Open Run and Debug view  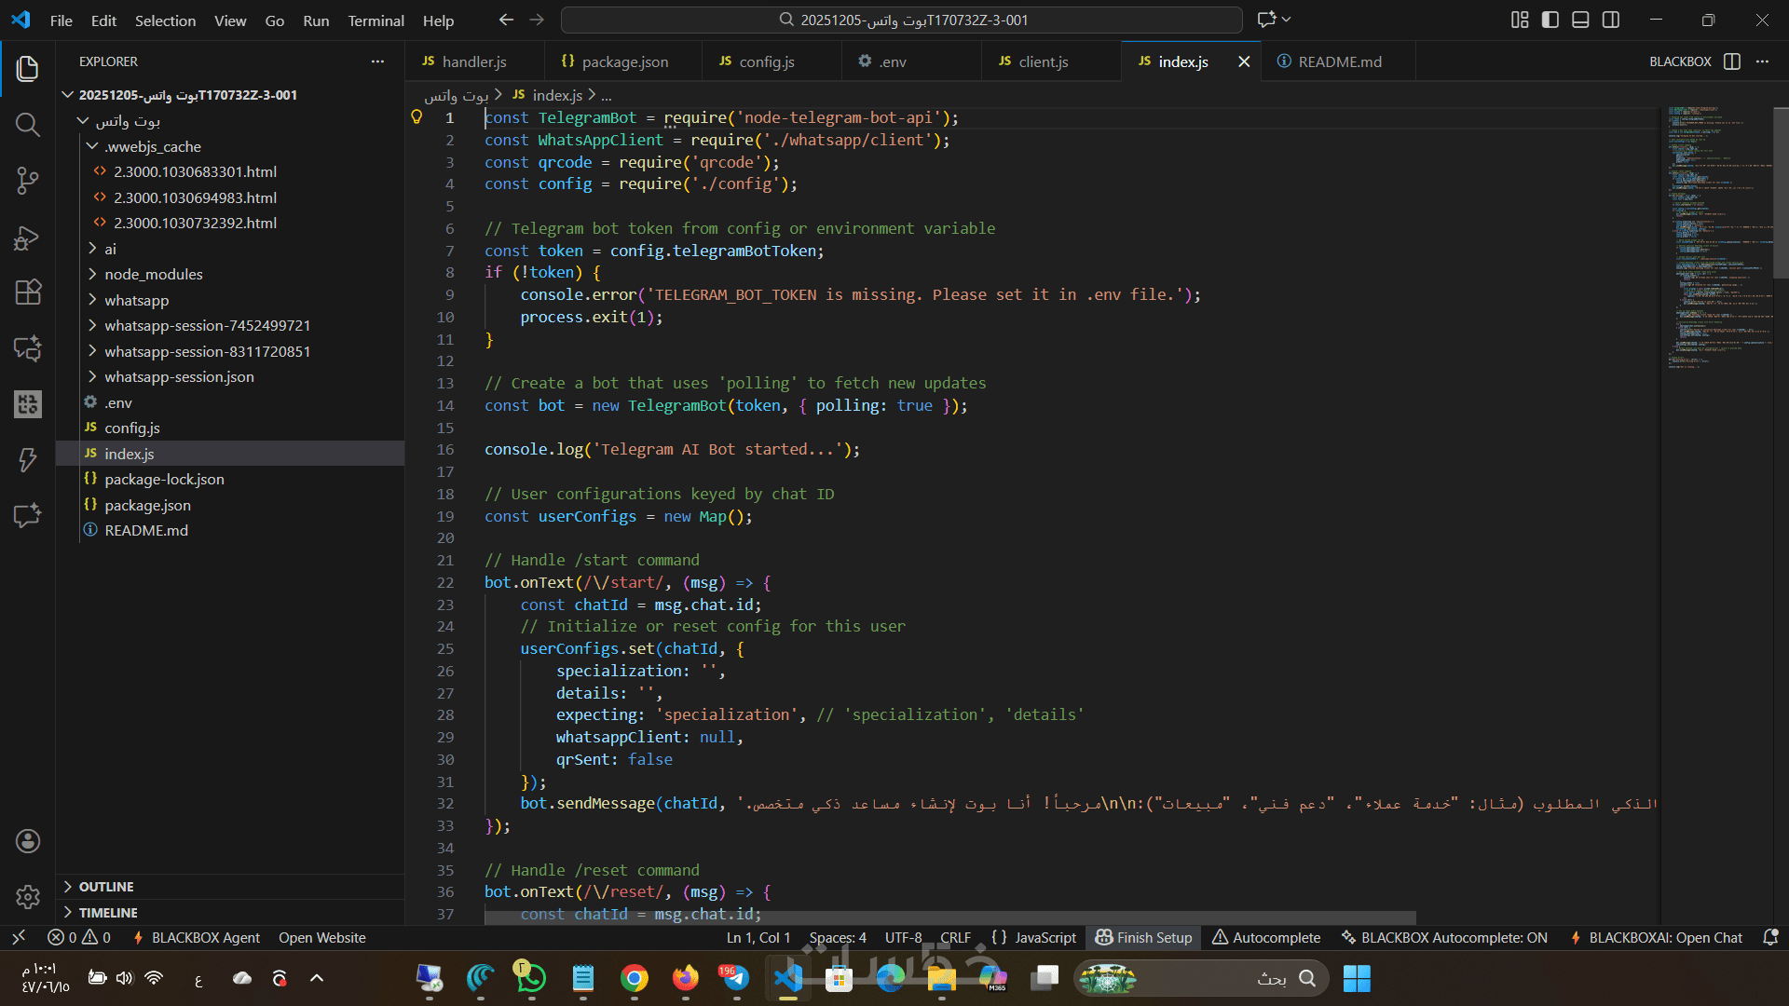pyautogui.click(x=28, y=238)
